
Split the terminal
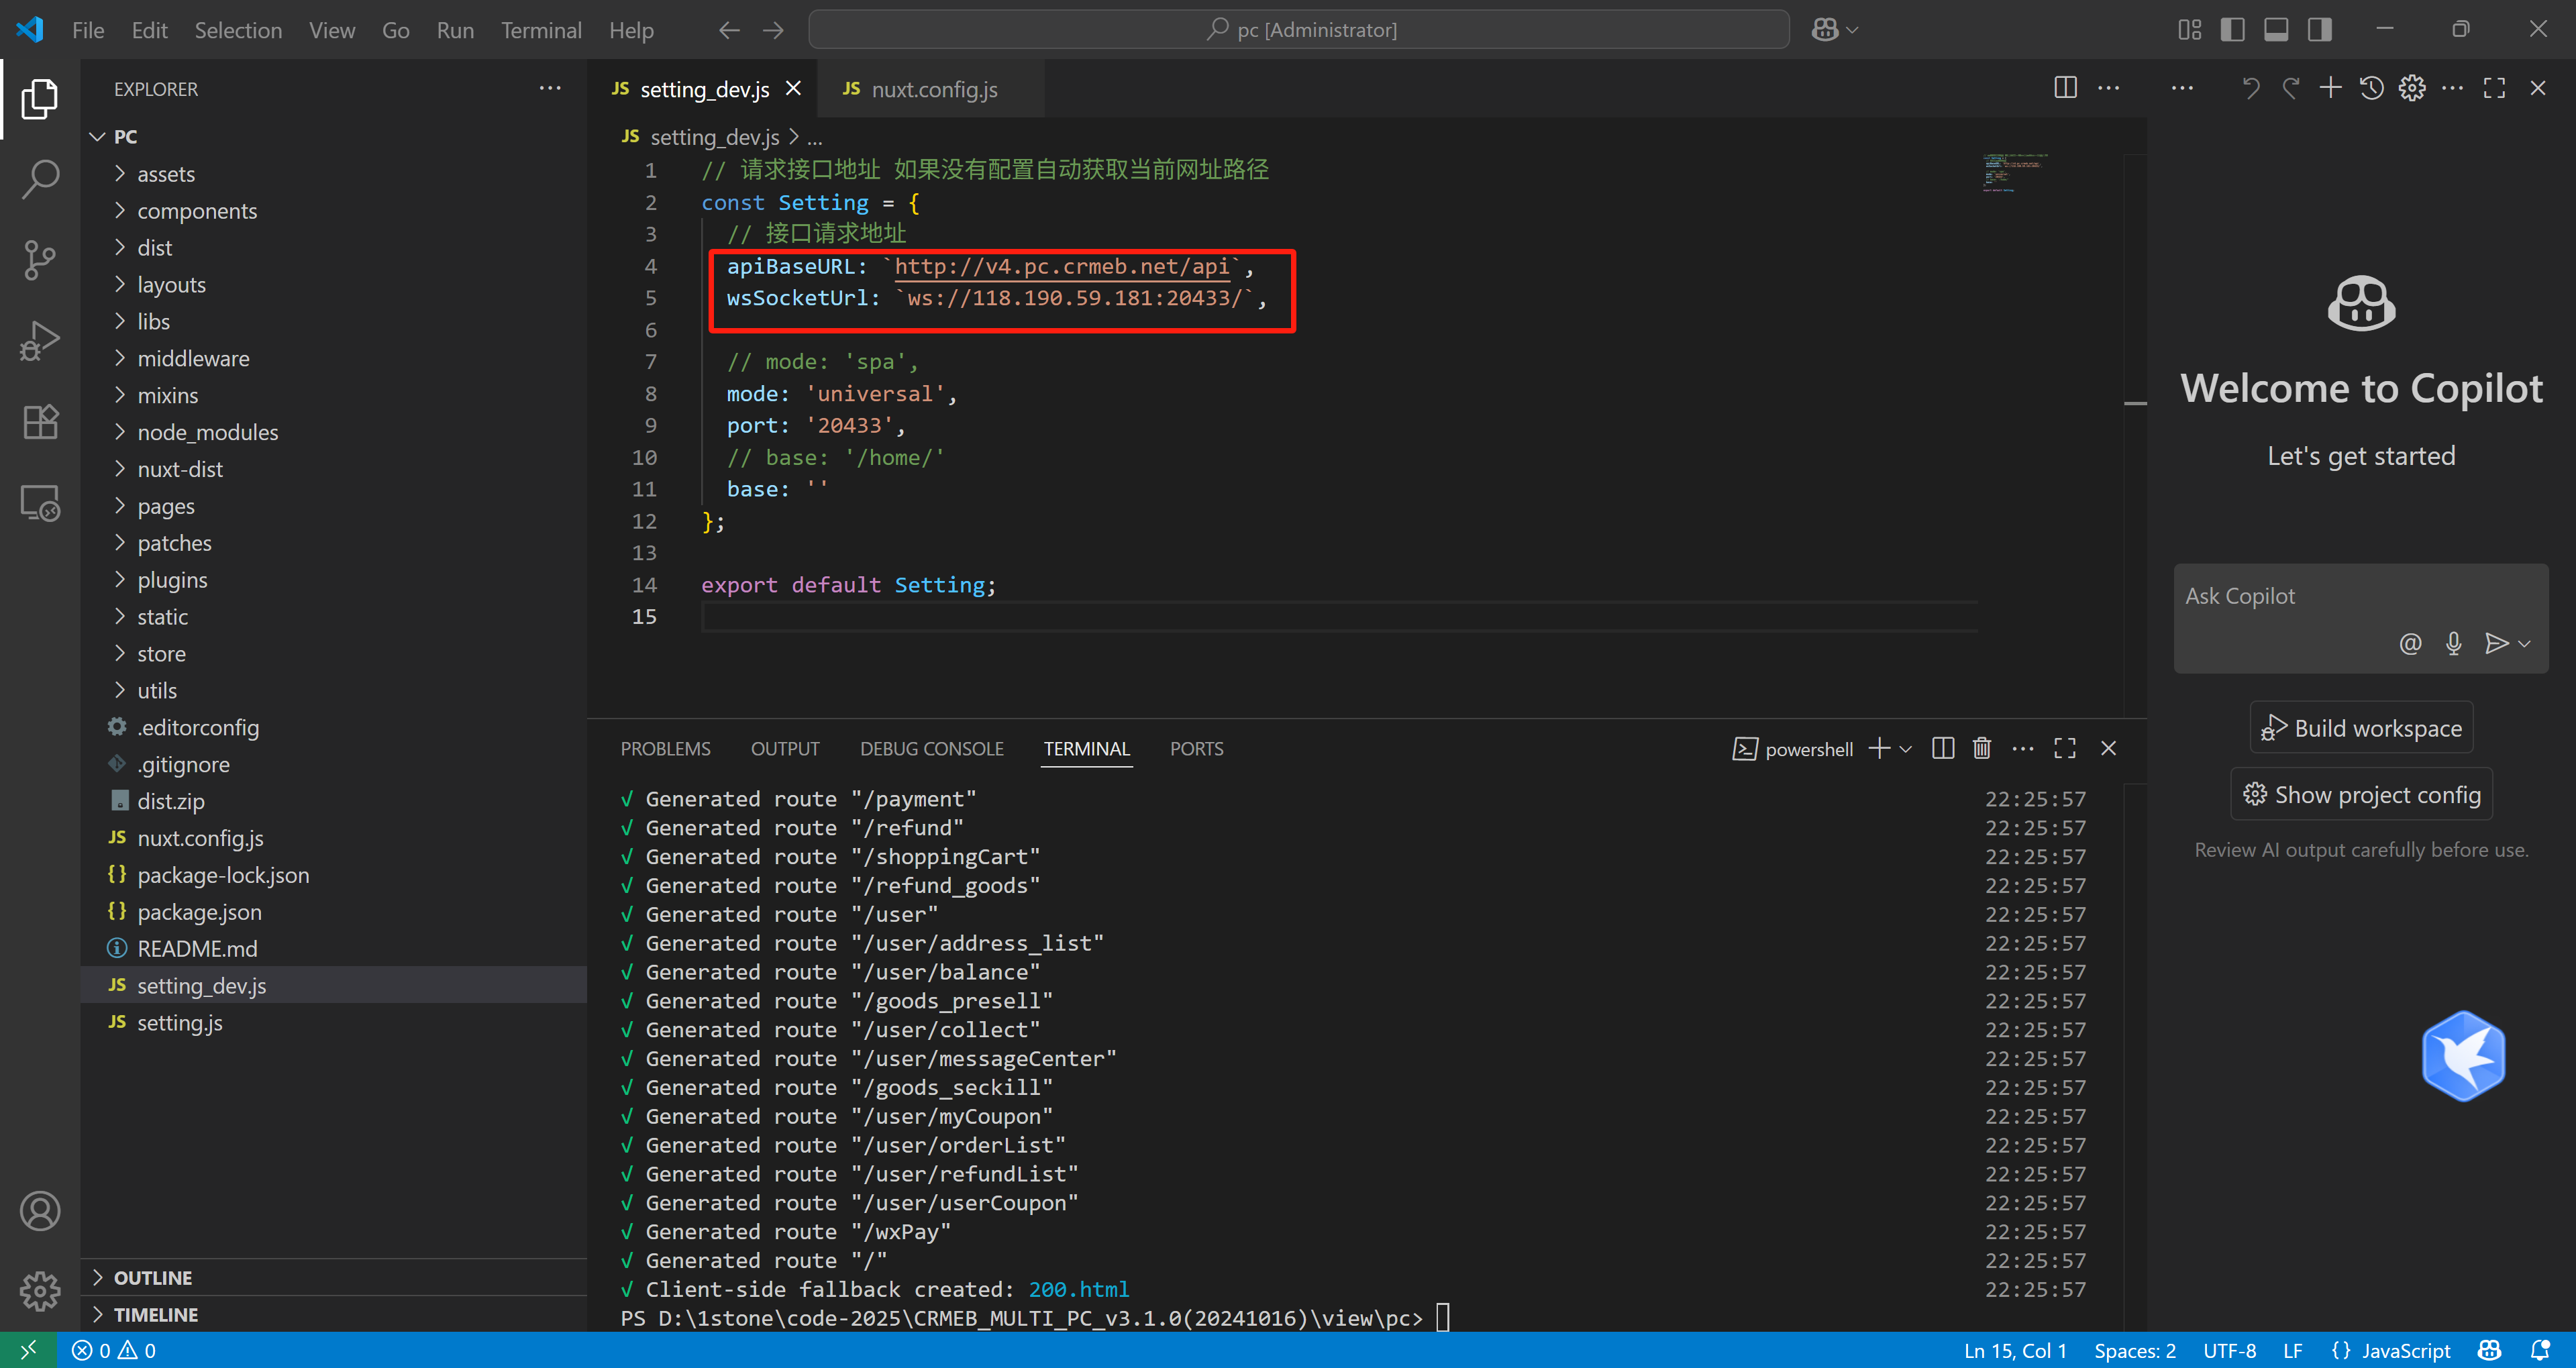tap(1942, 748)
